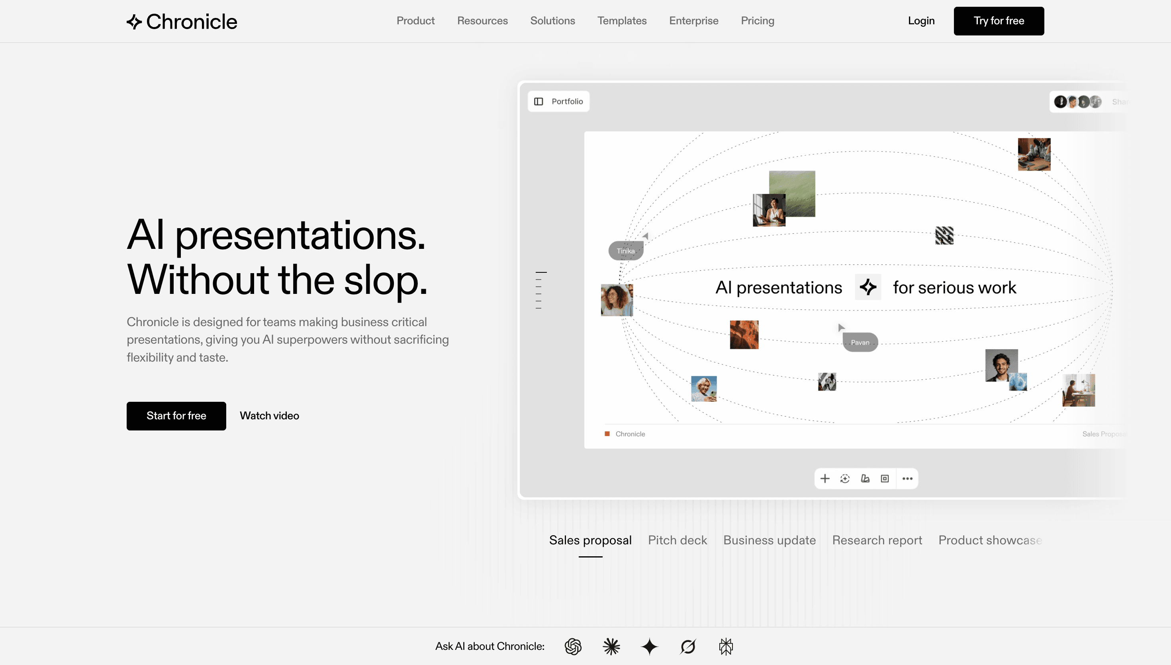This screenshot has width=1171, height=665.
Task: Switch to the Business update tab
Action: pos(769,540)
